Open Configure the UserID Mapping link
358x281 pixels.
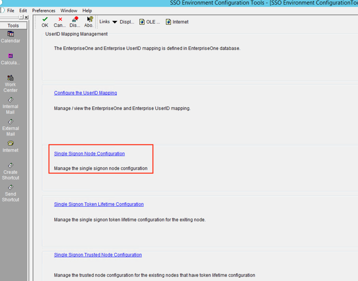pyautogui.click(x=85, y=93)
